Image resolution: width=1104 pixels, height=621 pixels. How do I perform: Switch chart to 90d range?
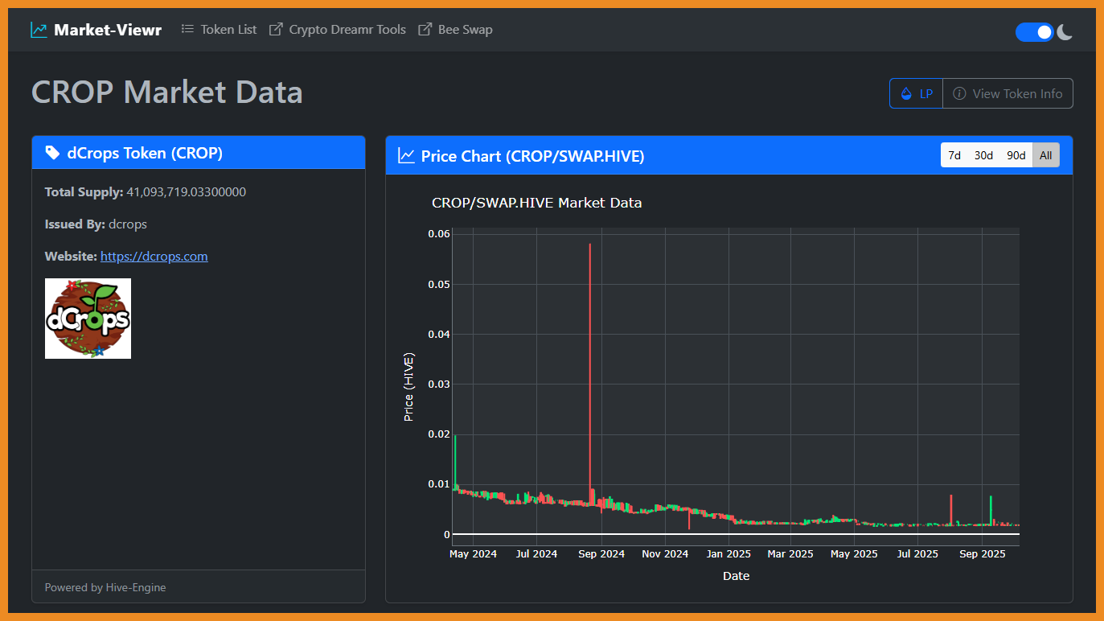coord(1016,155)
